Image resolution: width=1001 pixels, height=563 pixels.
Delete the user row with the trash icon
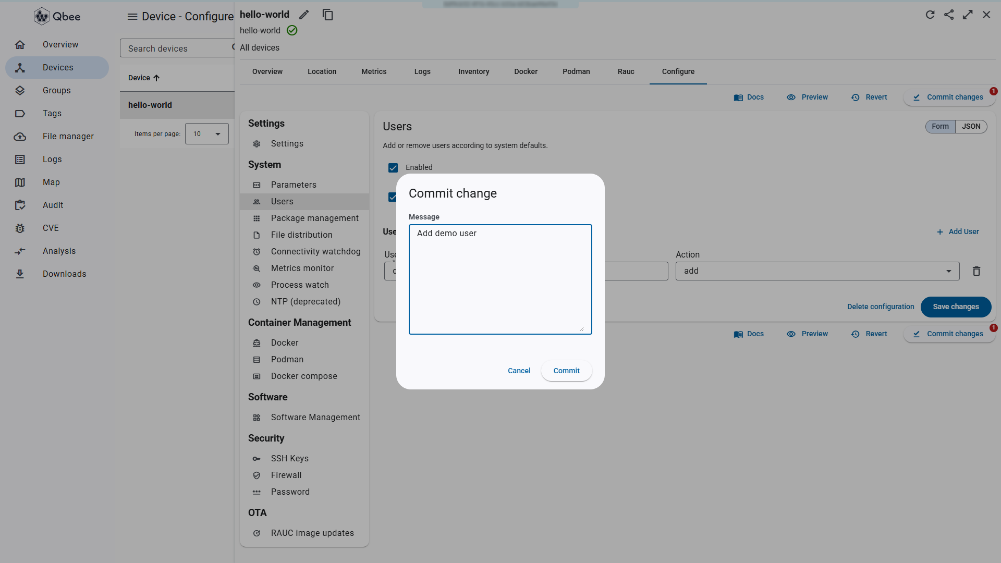(x=976, y=271)
